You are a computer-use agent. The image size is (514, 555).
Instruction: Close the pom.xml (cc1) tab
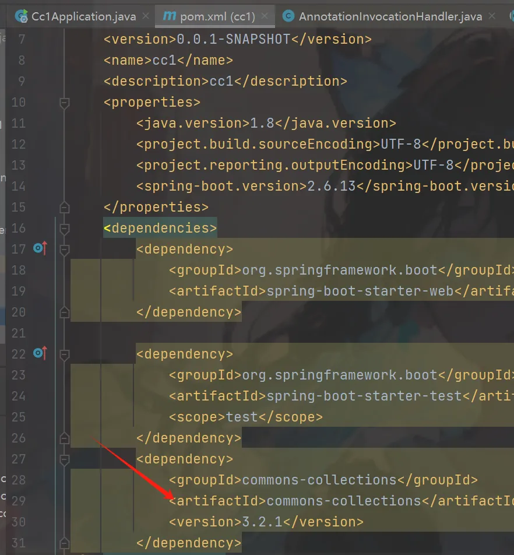[264, 16]
